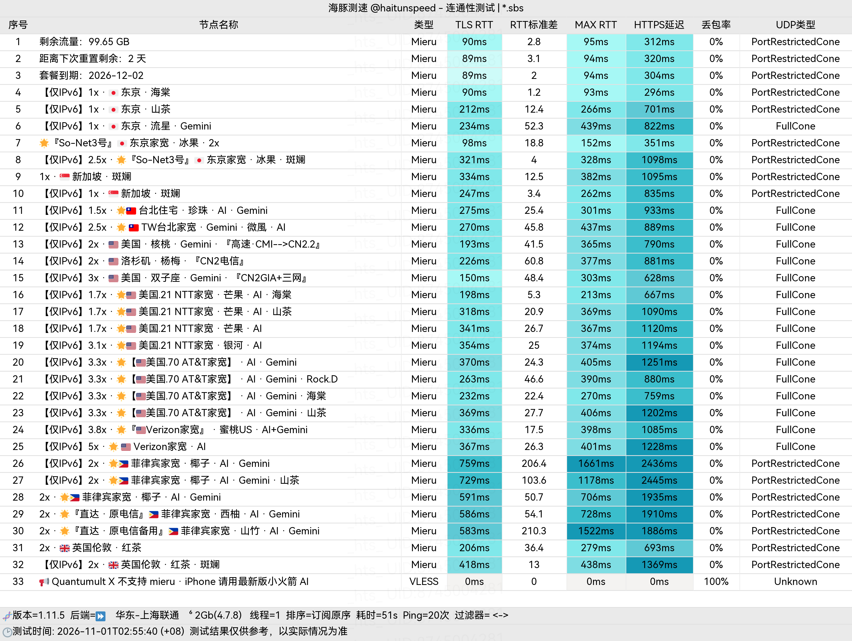Click the Taiwan flag in row 12
Image resolution: width=852 pixels, height=641 pixels.
(134, 227)
